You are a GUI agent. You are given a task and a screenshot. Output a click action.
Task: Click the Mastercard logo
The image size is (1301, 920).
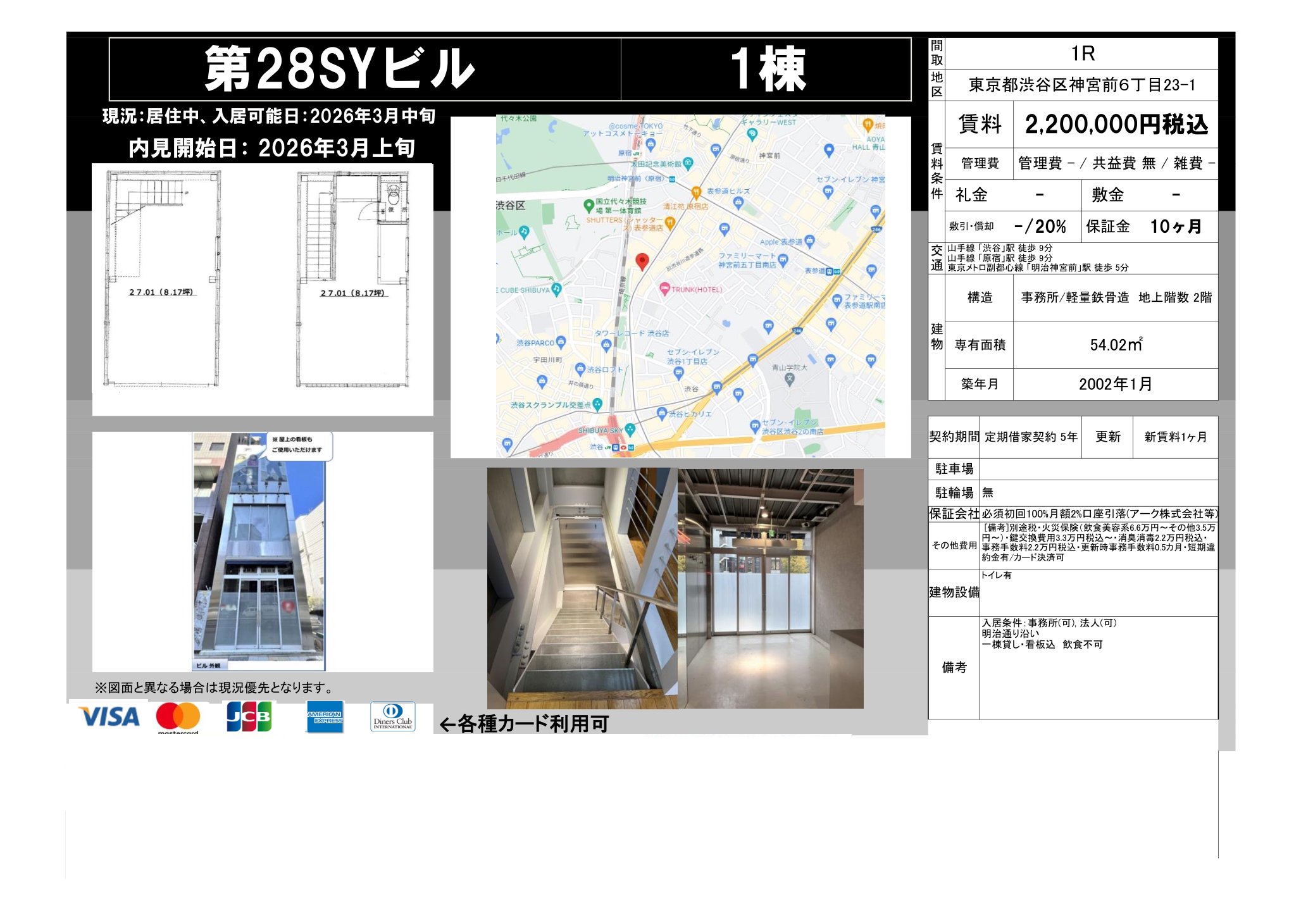(x=178, y=716)
